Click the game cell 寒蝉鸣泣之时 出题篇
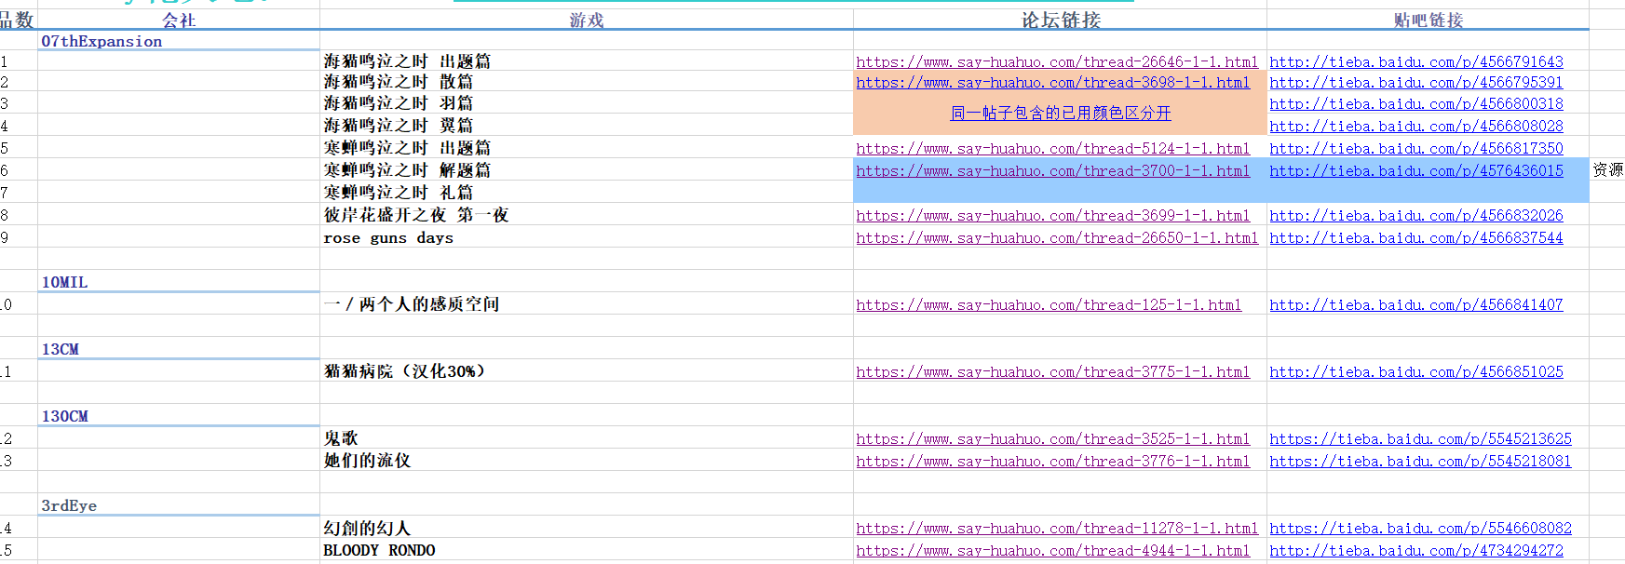The image size is (1625, 564). [587, 148]
